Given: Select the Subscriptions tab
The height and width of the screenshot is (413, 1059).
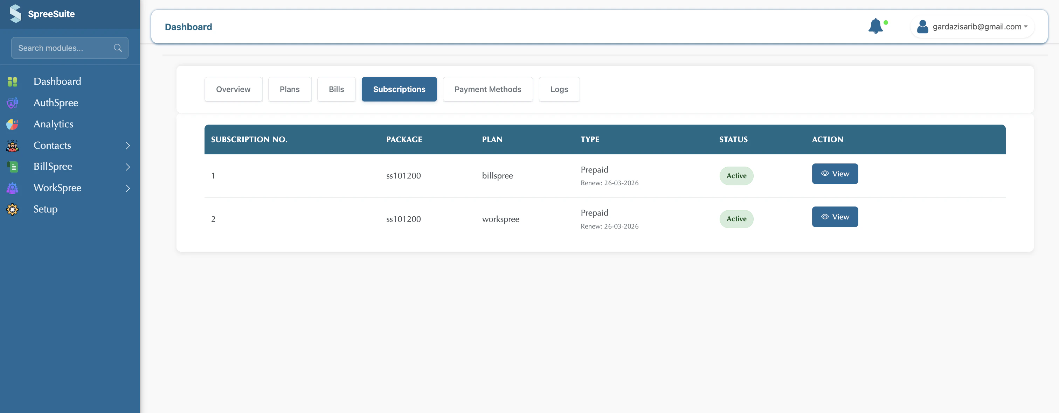Looking at the screenshot, I should (x=399, y=89).
